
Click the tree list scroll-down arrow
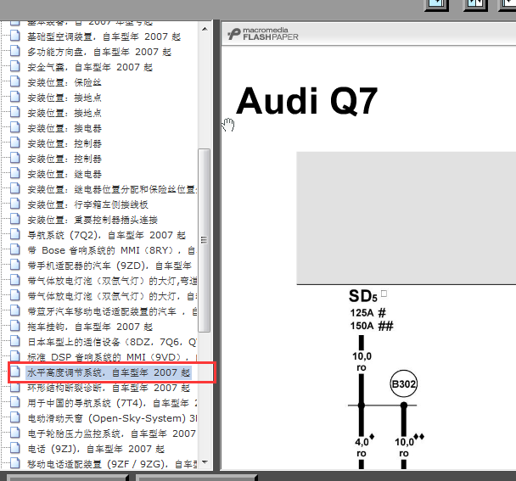click(x=205, y=462)
